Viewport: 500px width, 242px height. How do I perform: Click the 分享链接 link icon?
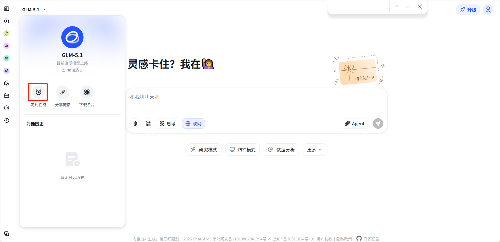click(x=63, y=92)
